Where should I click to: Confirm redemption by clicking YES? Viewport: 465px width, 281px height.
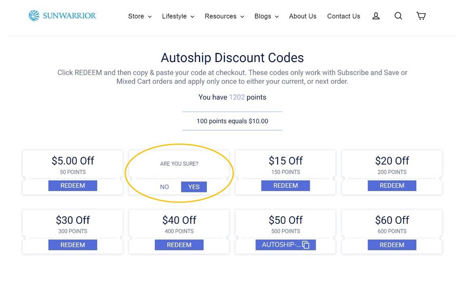pos(194,187)
